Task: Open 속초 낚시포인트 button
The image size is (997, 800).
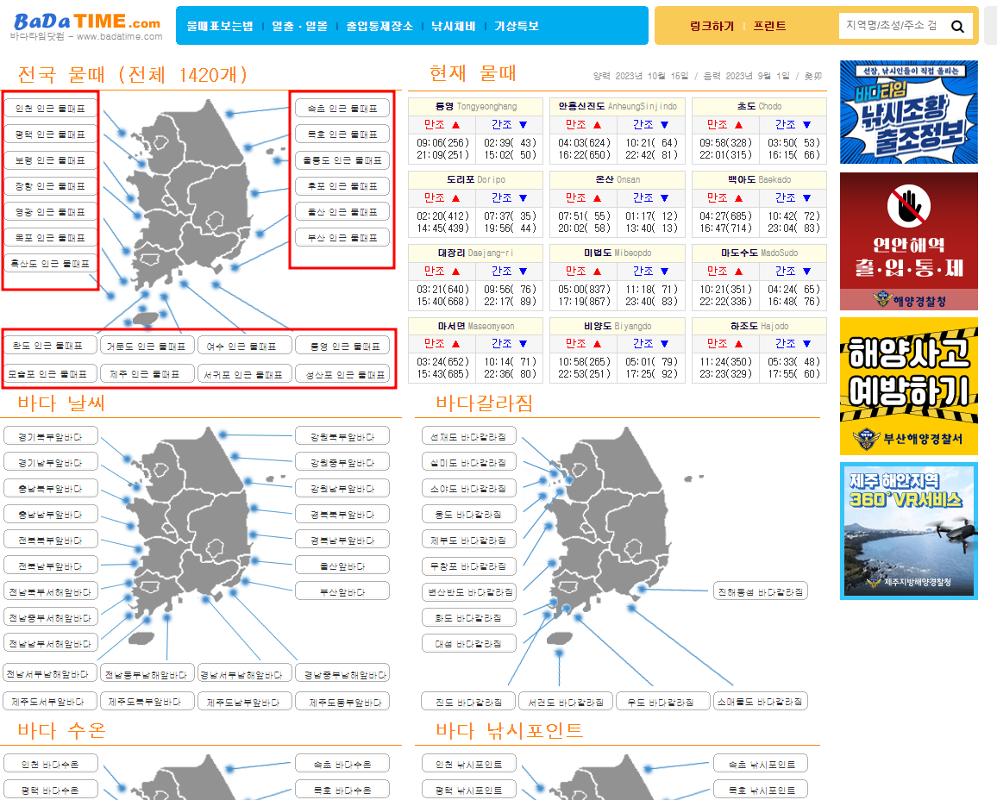Action: click(761, 764)
